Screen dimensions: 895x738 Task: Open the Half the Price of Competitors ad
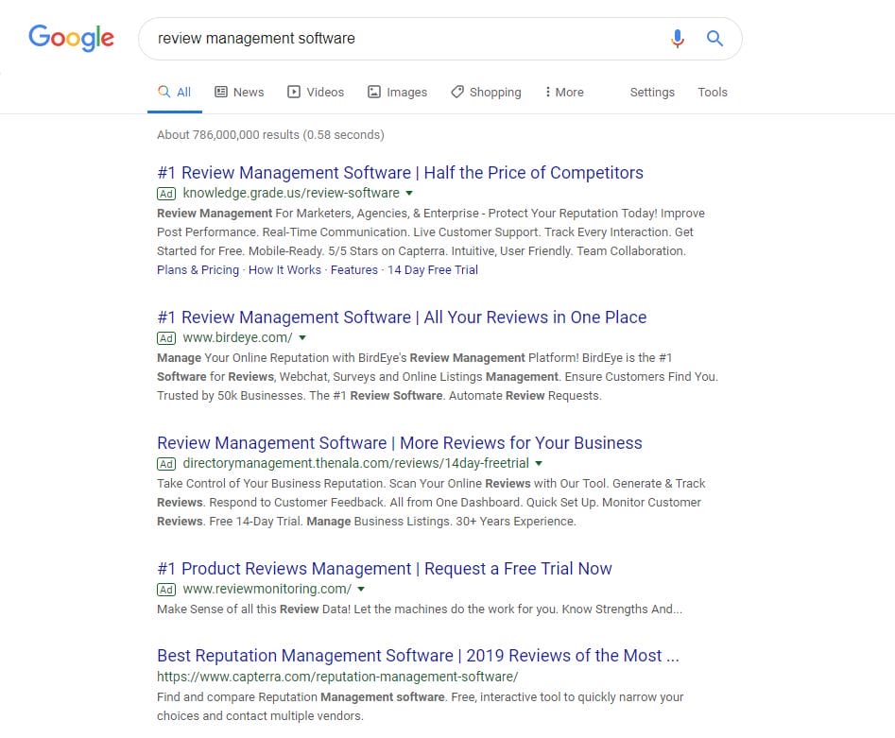(x=400, y=172)
